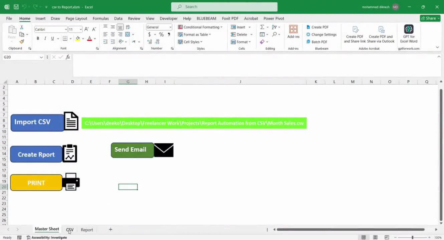Click Increase Decimal icon
This screenshot has width=444, height=240.
pos(150,42)
